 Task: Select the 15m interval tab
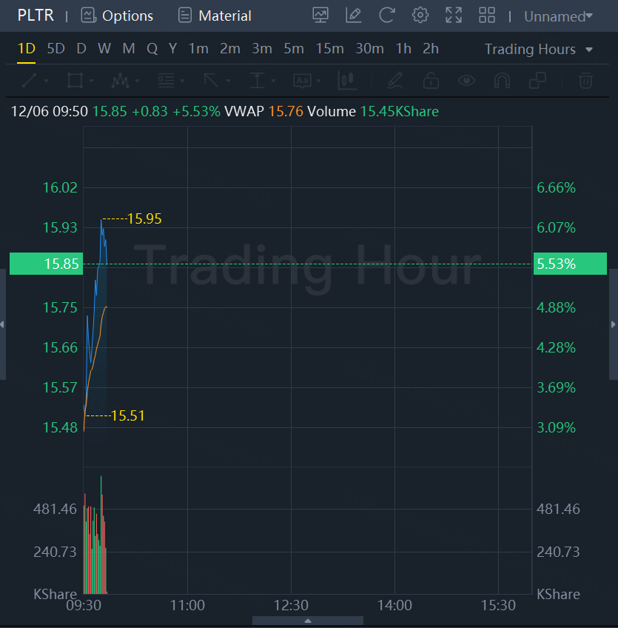[329, 49]
